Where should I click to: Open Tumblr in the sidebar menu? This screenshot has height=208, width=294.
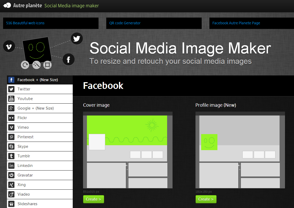(x=40, y=156)
